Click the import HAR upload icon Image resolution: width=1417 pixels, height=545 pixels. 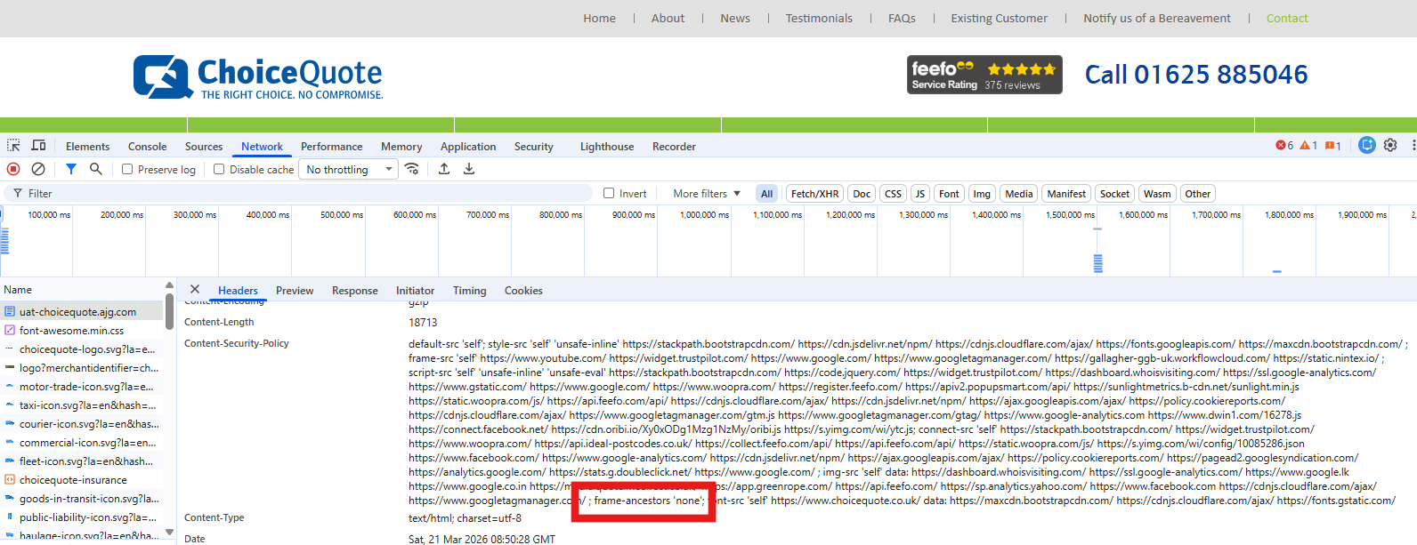[444, 169]
